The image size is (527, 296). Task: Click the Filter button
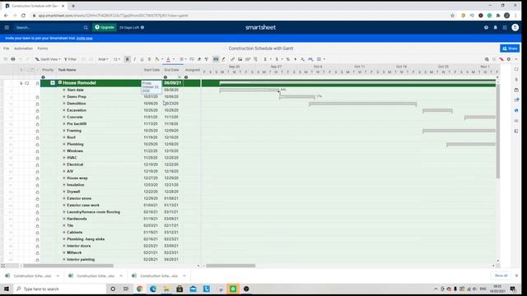point(70,59)
